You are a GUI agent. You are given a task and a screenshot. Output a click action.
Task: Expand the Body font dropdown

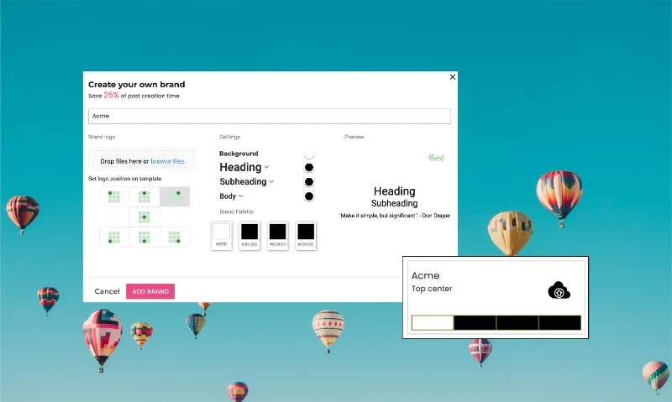(241, 196)
